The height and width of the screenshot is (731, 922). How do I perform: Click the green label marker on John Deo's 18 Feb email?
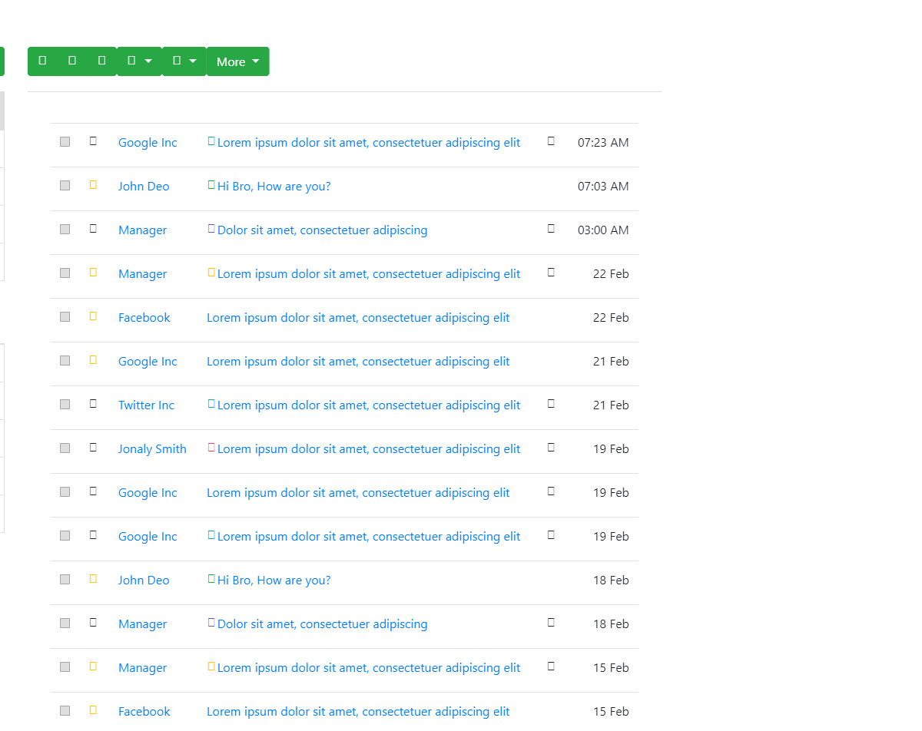click(x=211, y=579)
